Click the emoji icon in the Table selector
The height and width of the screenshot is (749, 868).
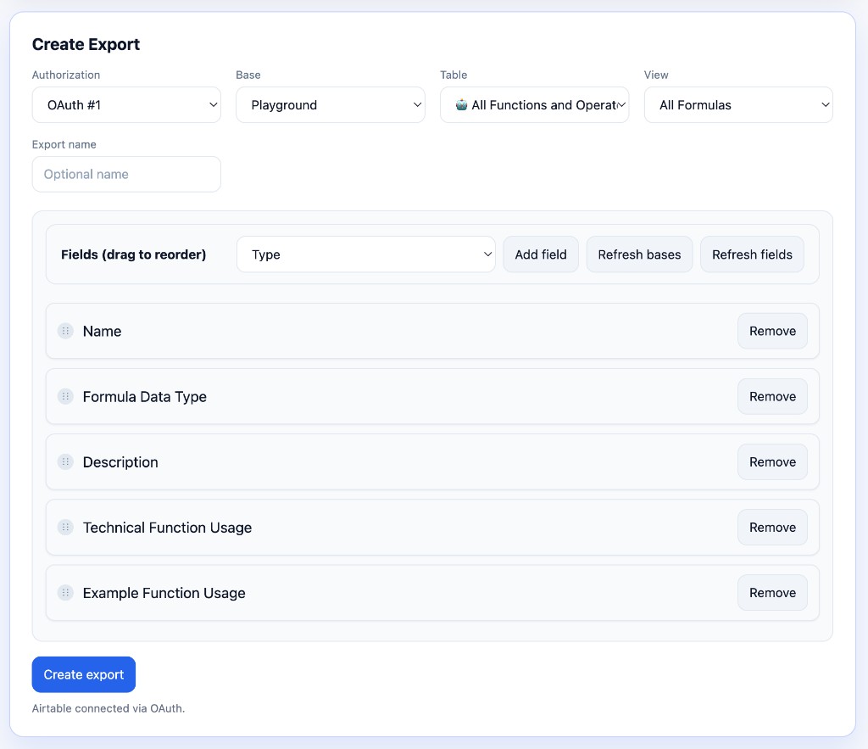(460, 104)
